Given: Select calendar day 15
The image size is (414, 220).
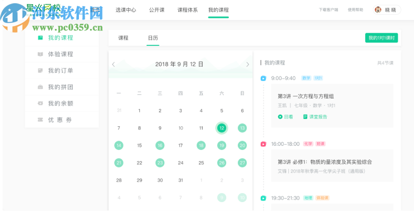Looking at the screenshot, I should [139, 145].
